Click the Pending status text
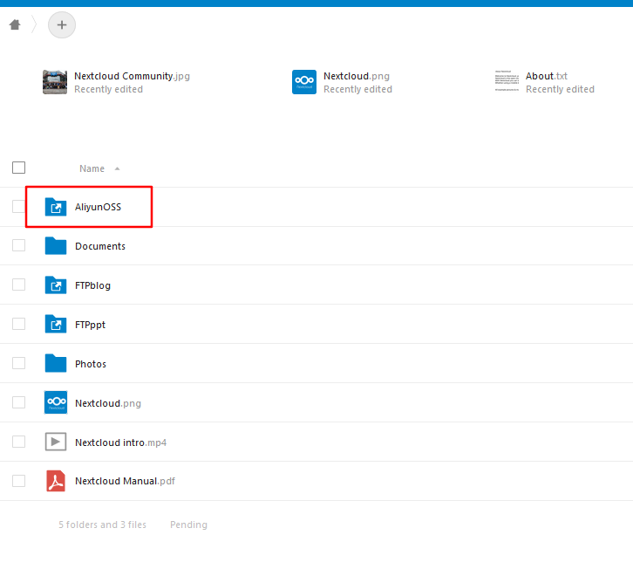The width and height of the screenshot is (633, 583). 188,525
